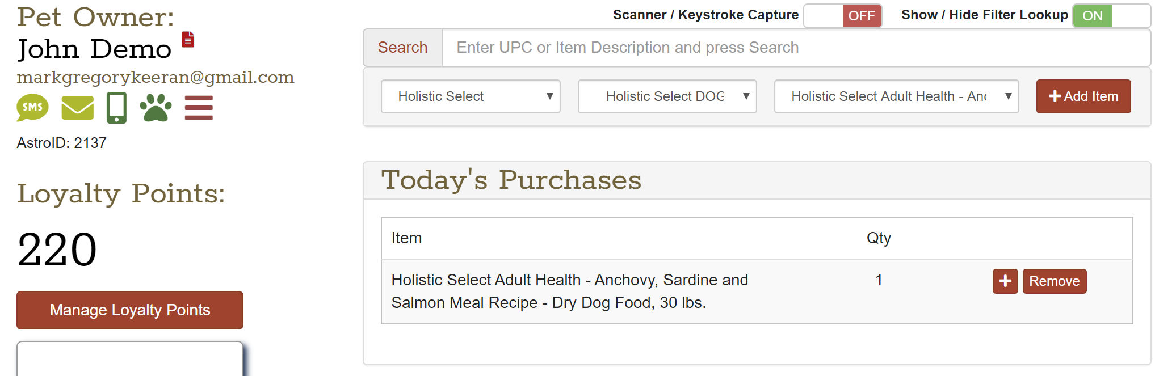Click the Add Item button
Image resolution: width=1176 pixels, height=376 pixels.
point(1083,96)
